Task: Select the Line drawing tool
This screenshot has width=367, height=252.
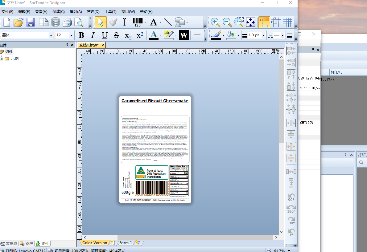Action: pyautogui.click(x=168, y=22)
